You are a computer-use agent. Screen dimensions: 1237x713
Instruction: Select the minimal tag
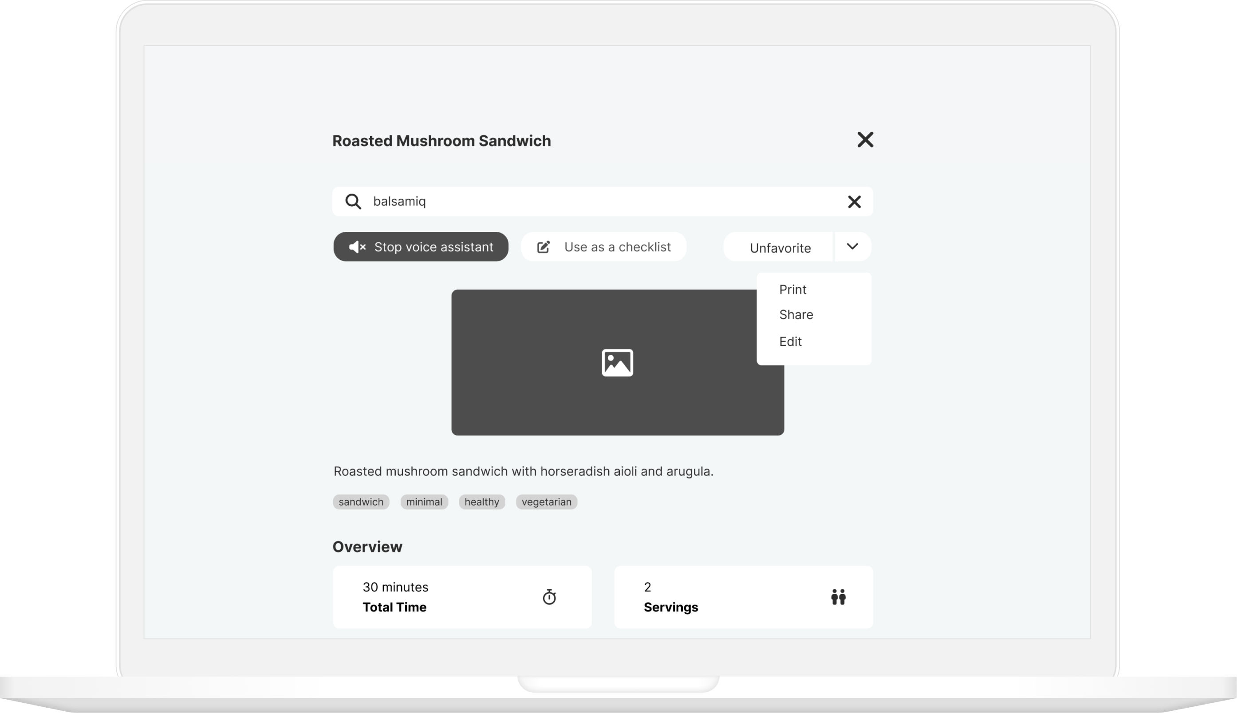[x=424, y=502]
